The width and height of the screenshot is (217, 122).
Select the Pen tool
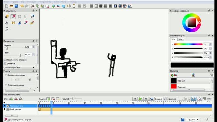[x=32, y=17]
